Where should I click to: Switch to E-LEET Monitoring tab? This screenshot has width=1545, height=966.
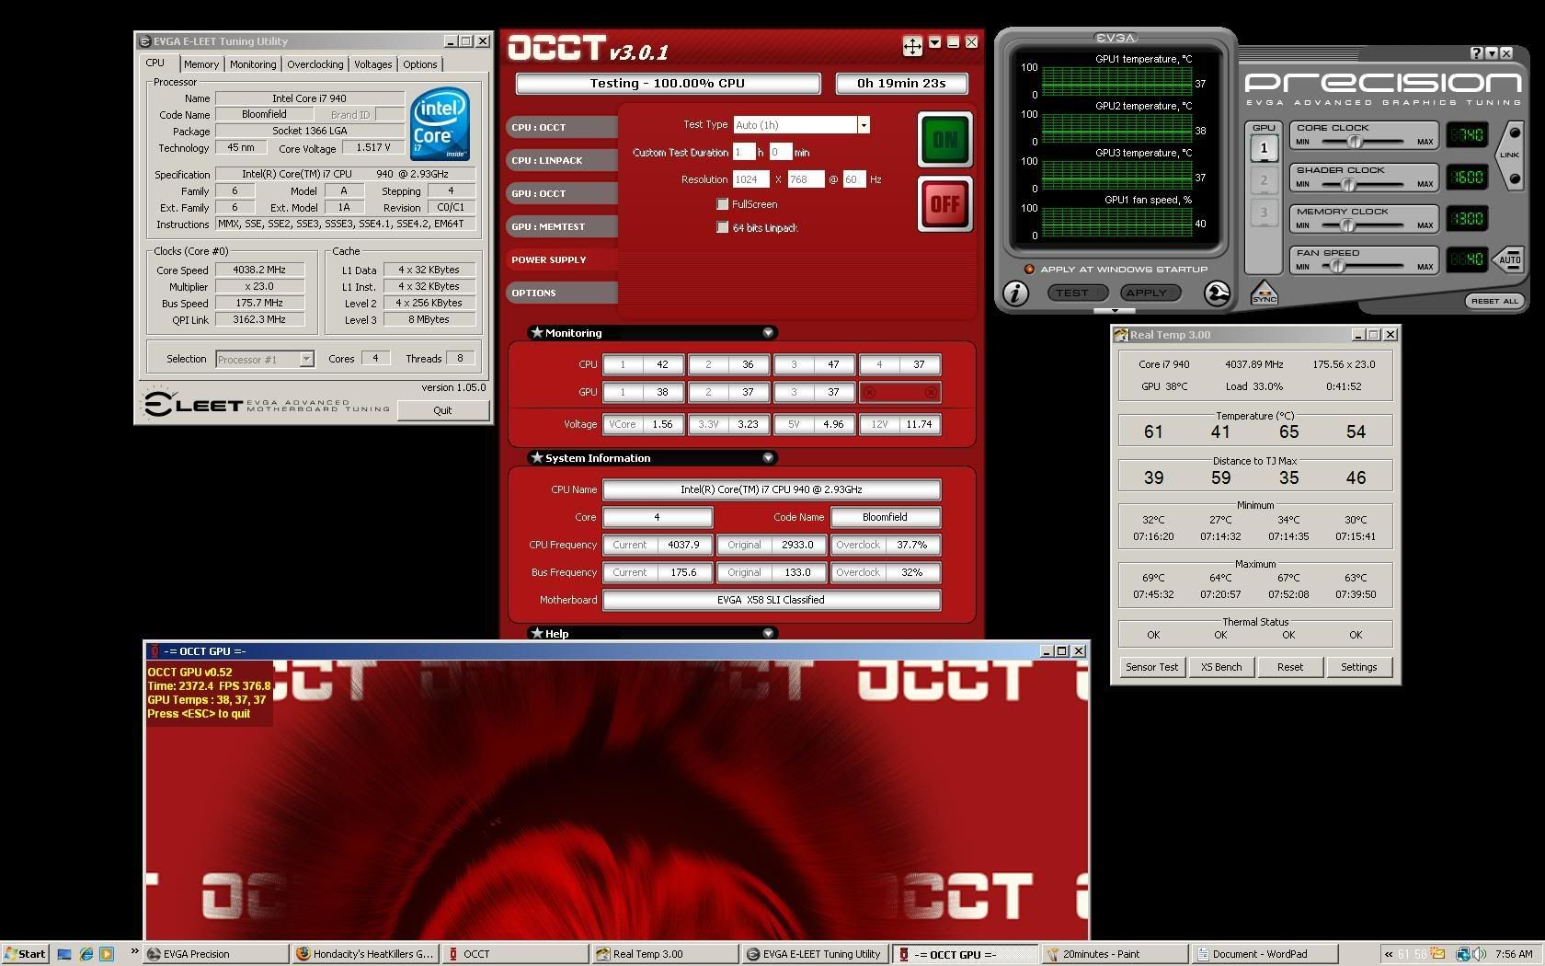(x=253, y=64)
